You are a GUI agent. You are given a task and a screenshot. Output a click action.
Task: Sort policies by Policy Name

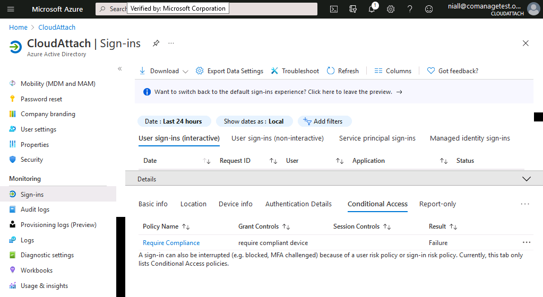[166, 226]
